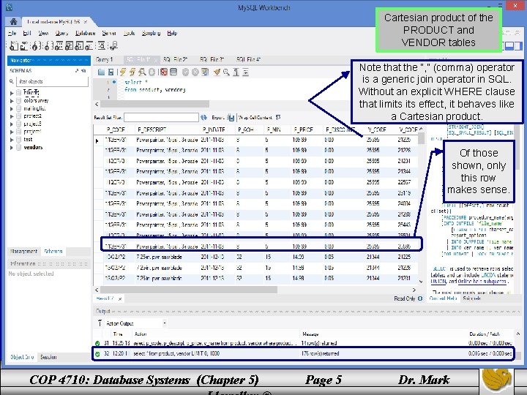Viewport: 527px width, 395px height.
Task: Expand the mailinglist schema
Action: tap(12, 109)
